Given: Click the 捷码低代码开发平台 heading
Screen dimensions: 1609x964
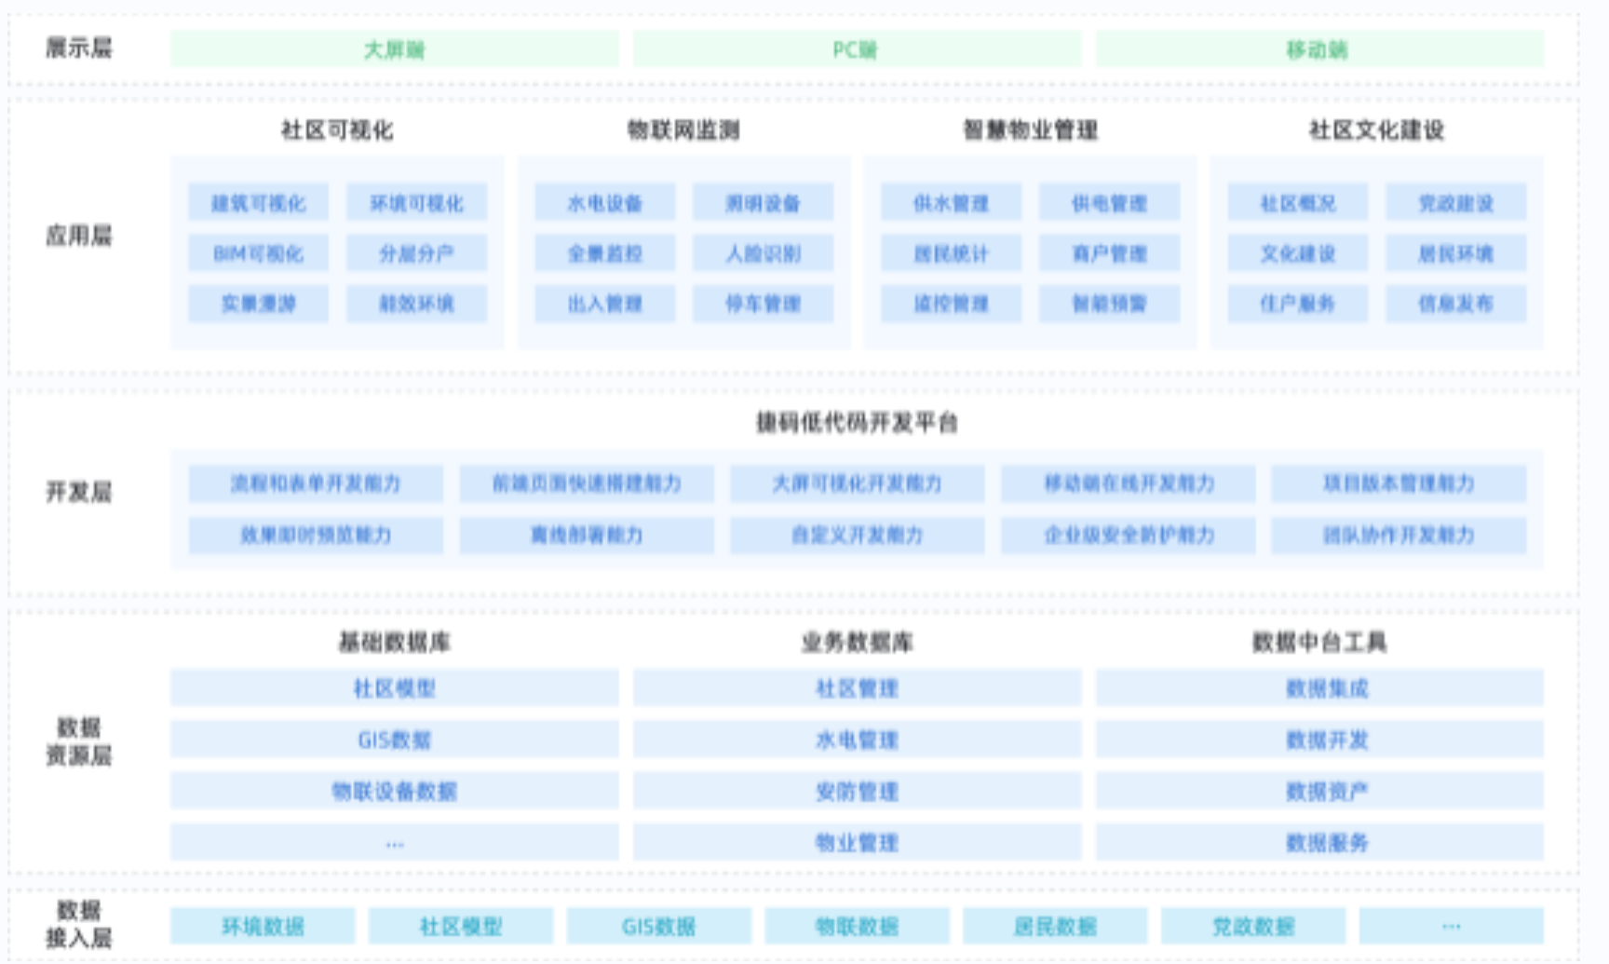Looking at the screenshot, I should tap(857, 423).
